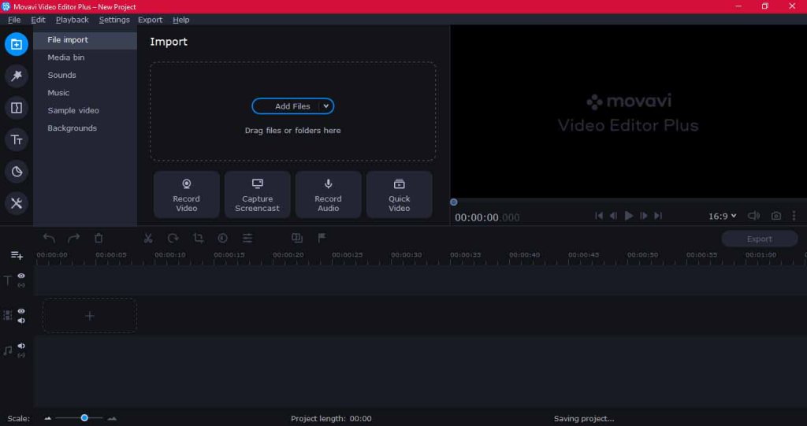Image resolution: width=807 pixels, height=426 pixels.
Task: Open the Add Track menu
Action: pos(17,255)
